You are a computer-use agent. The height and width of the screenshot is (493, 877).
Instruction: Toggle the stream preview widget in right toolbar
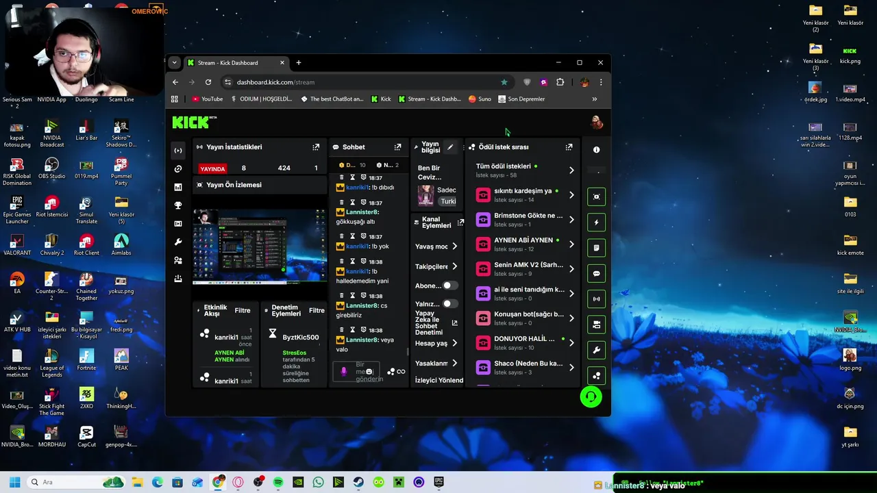pos(596,197)
